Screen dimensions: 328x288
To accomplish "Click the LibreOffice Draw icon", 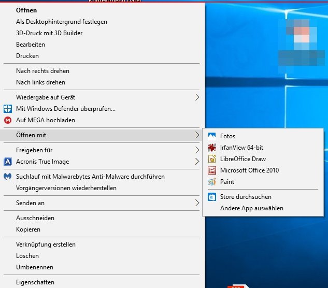I will pos(212,159).
